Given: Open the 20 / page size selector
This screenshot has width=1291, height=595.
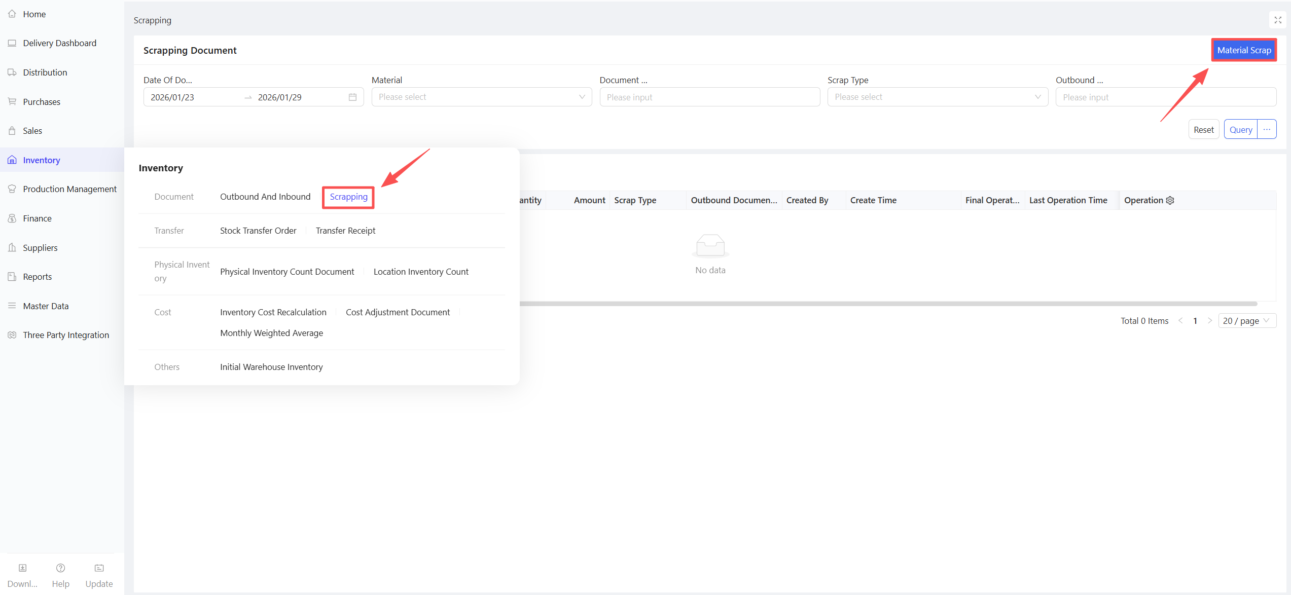Looking at the screenshot, I should [1246, 321].
